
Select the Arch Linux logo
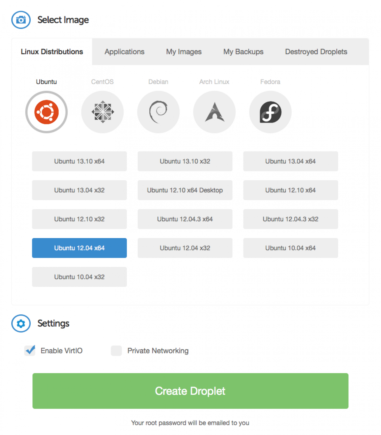pyautogui.click(x=214, y=112)
